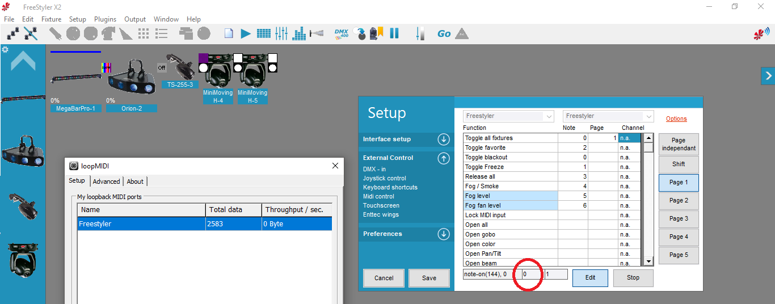Image resolution: width=775 pixels, height=304 pixels.
Task: Open the red Options link
Action: [x=676, y=119]
